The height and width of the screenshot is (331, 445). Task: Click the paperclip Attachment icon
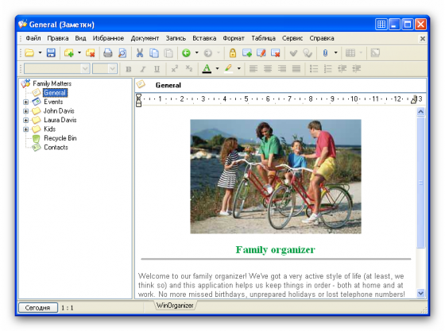click(325, 52)
